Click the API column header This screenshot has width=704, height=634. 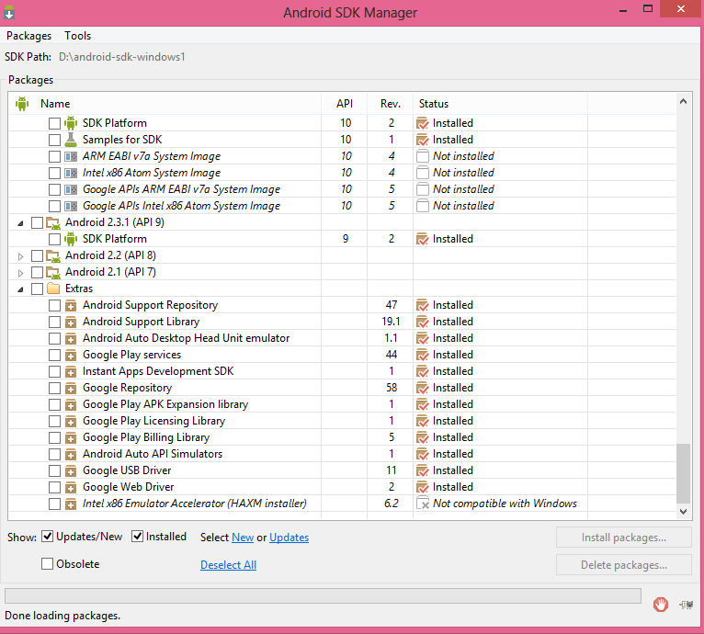pos(345,104)
